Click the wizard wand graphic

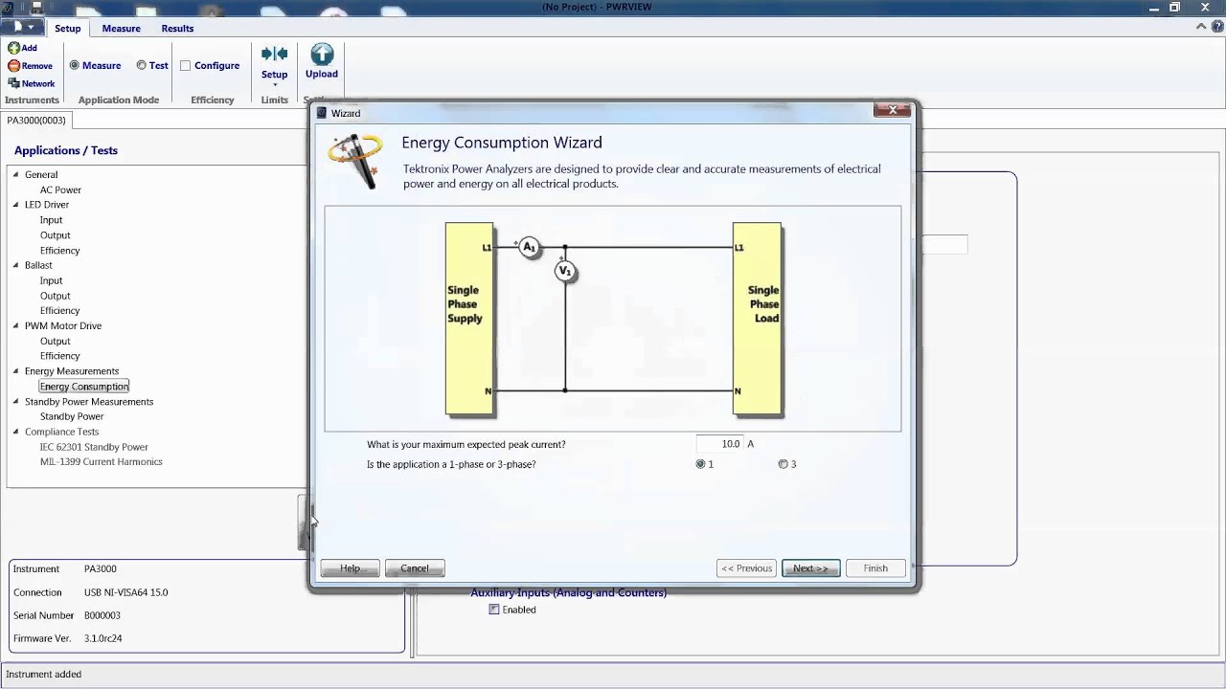[x=354, y=160]
